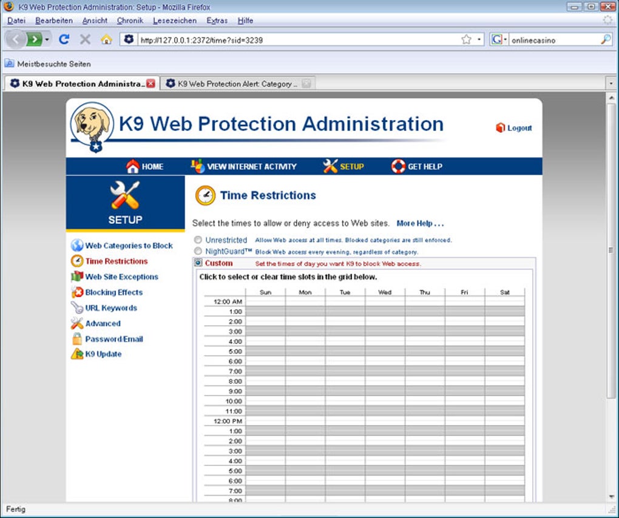This screenshot has height=518, width=619.
Task: Click the Password/Email padlock icon
Action: (77, 338)
